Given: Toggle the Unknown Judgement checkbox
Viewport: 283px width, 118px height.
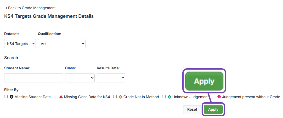Looking at the screenshot, I should (164, 97).
